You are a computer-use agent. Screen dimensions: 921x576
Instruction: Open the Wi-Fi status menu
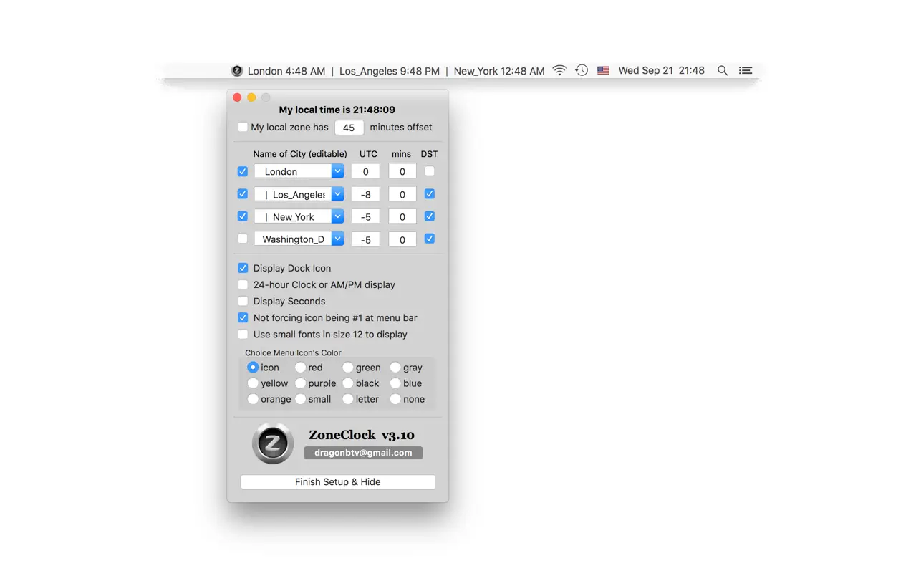coord(559,70)
